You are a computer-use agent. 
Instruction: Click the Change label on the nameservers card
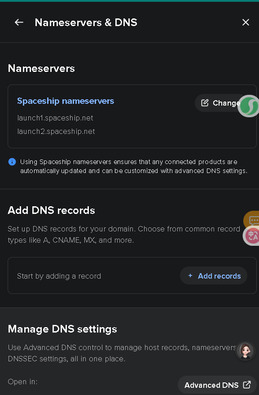pos(226,103)
